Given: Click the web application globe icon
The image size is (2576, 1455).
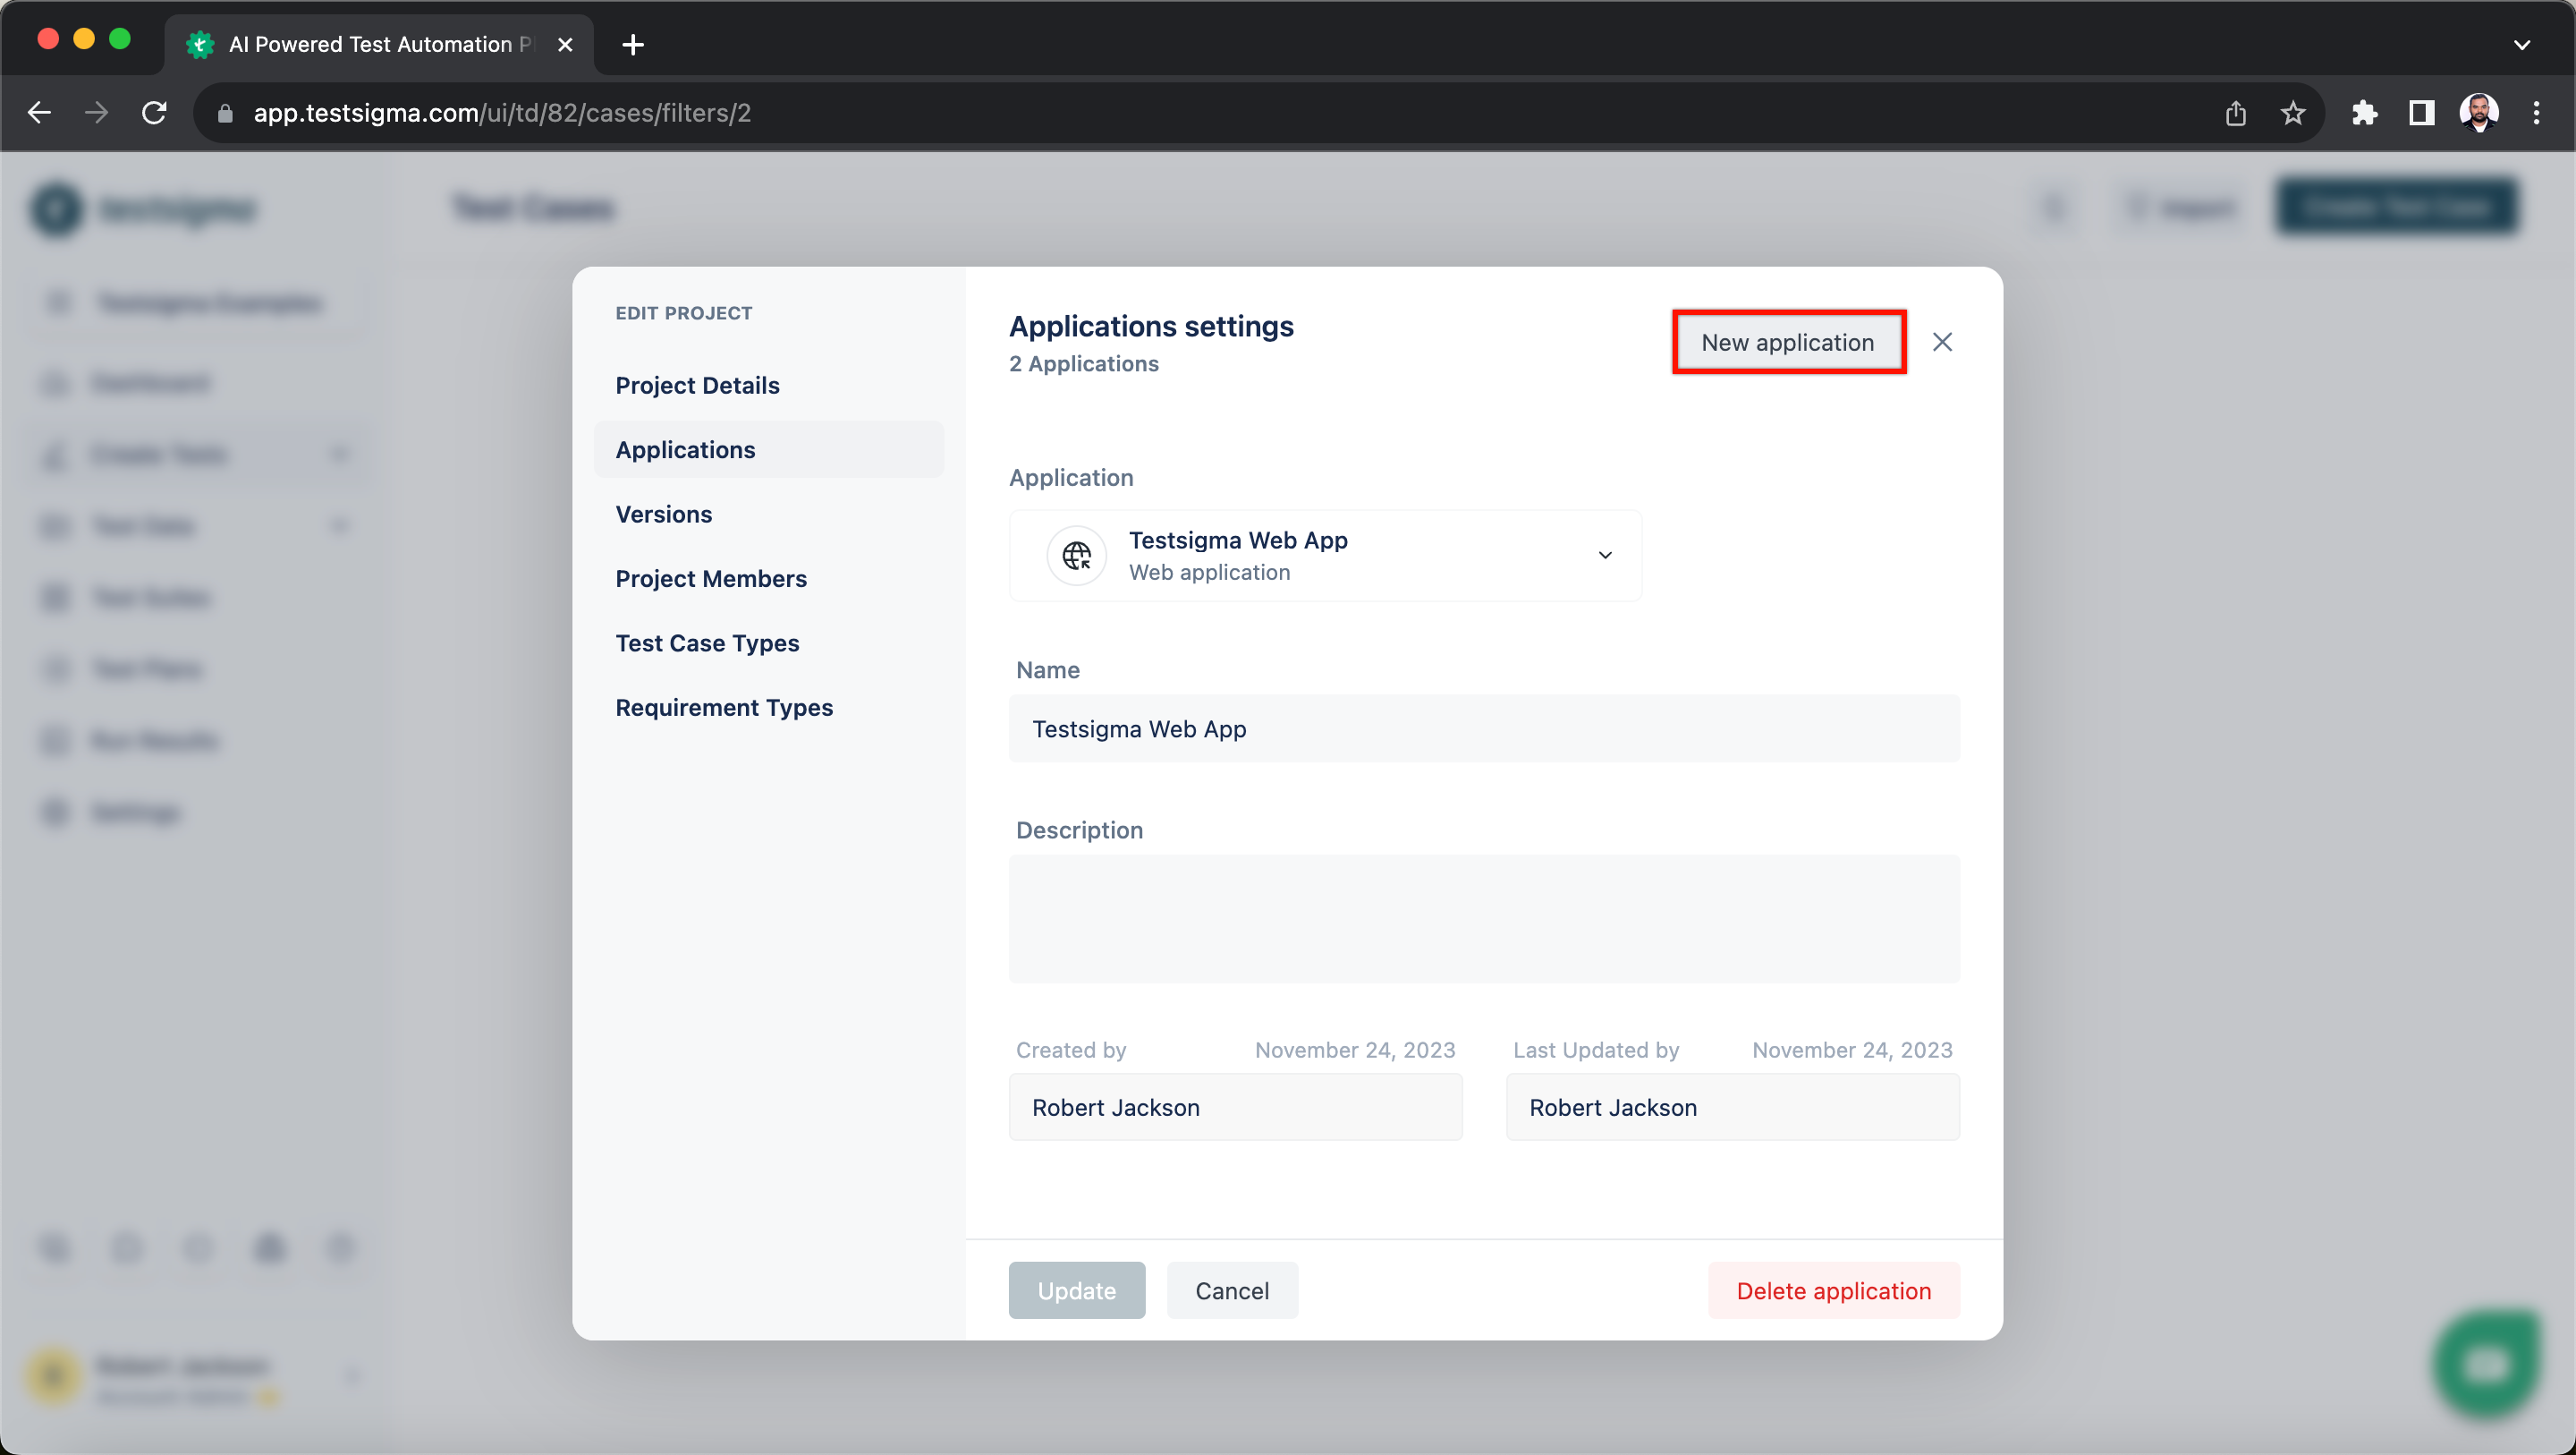Looking at the screenshot, I should (1077, 556).
